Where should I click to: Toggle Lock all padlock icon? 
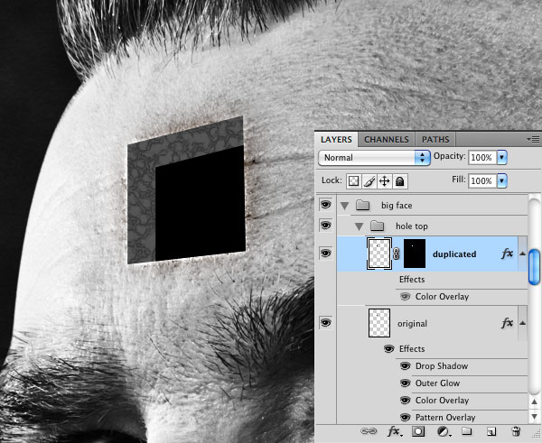point(400,181)
